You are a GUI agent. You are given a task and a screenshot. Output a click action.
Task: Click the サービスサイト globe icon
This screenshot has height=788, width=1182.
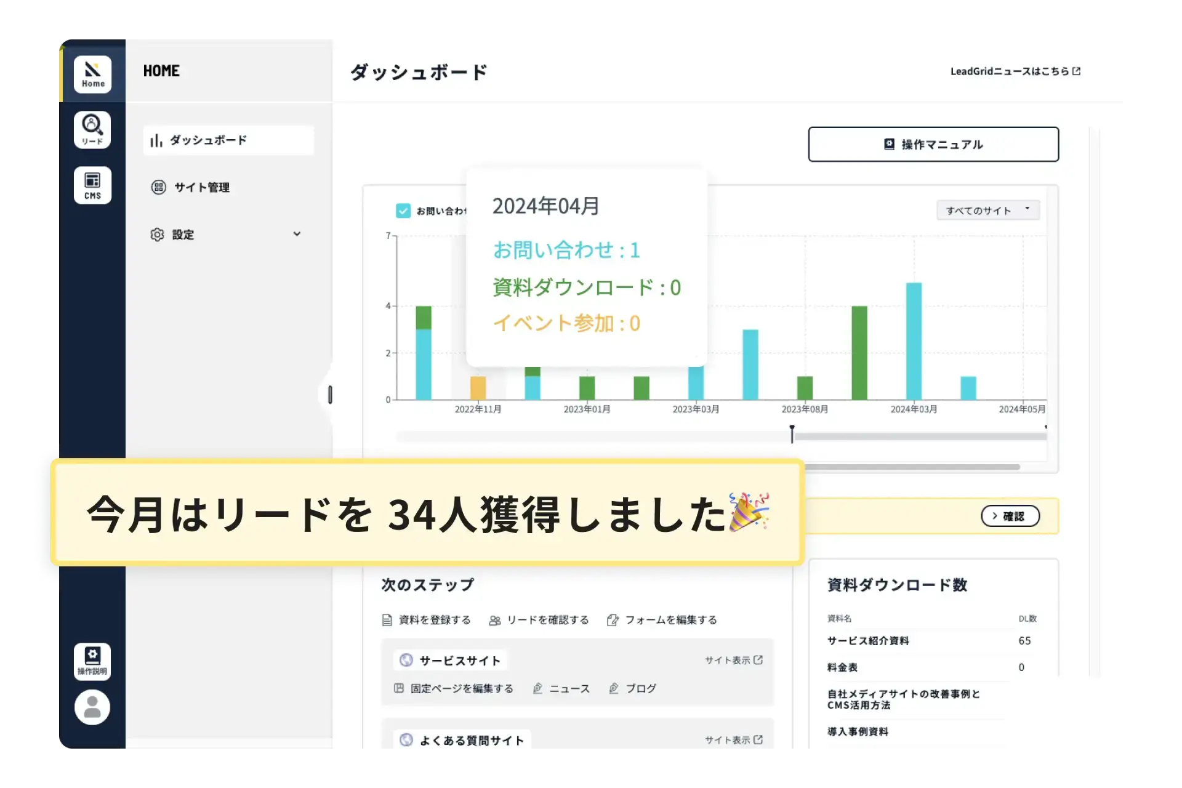[x=406, y=660]
